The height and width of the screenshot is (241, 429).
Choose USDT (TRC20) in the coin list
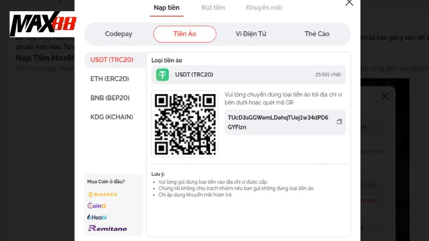115,59
